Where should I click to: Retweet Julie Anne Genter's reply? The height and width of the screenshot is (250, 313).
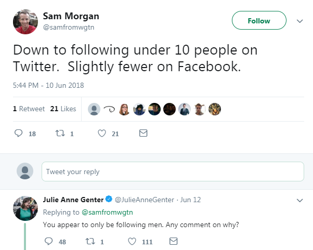coord(89,241)
